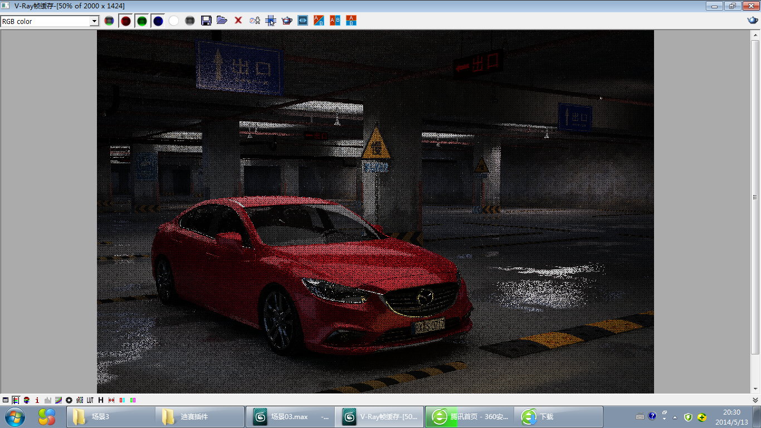Viewport: 761px width, 428px height.
Task: Open the clock showing 20:30
Action: point(731,417)
